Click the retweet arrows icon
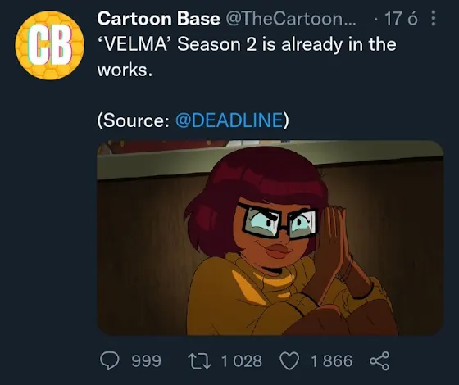This screenshot has width=459, height=385. click(x=199, y=360)
